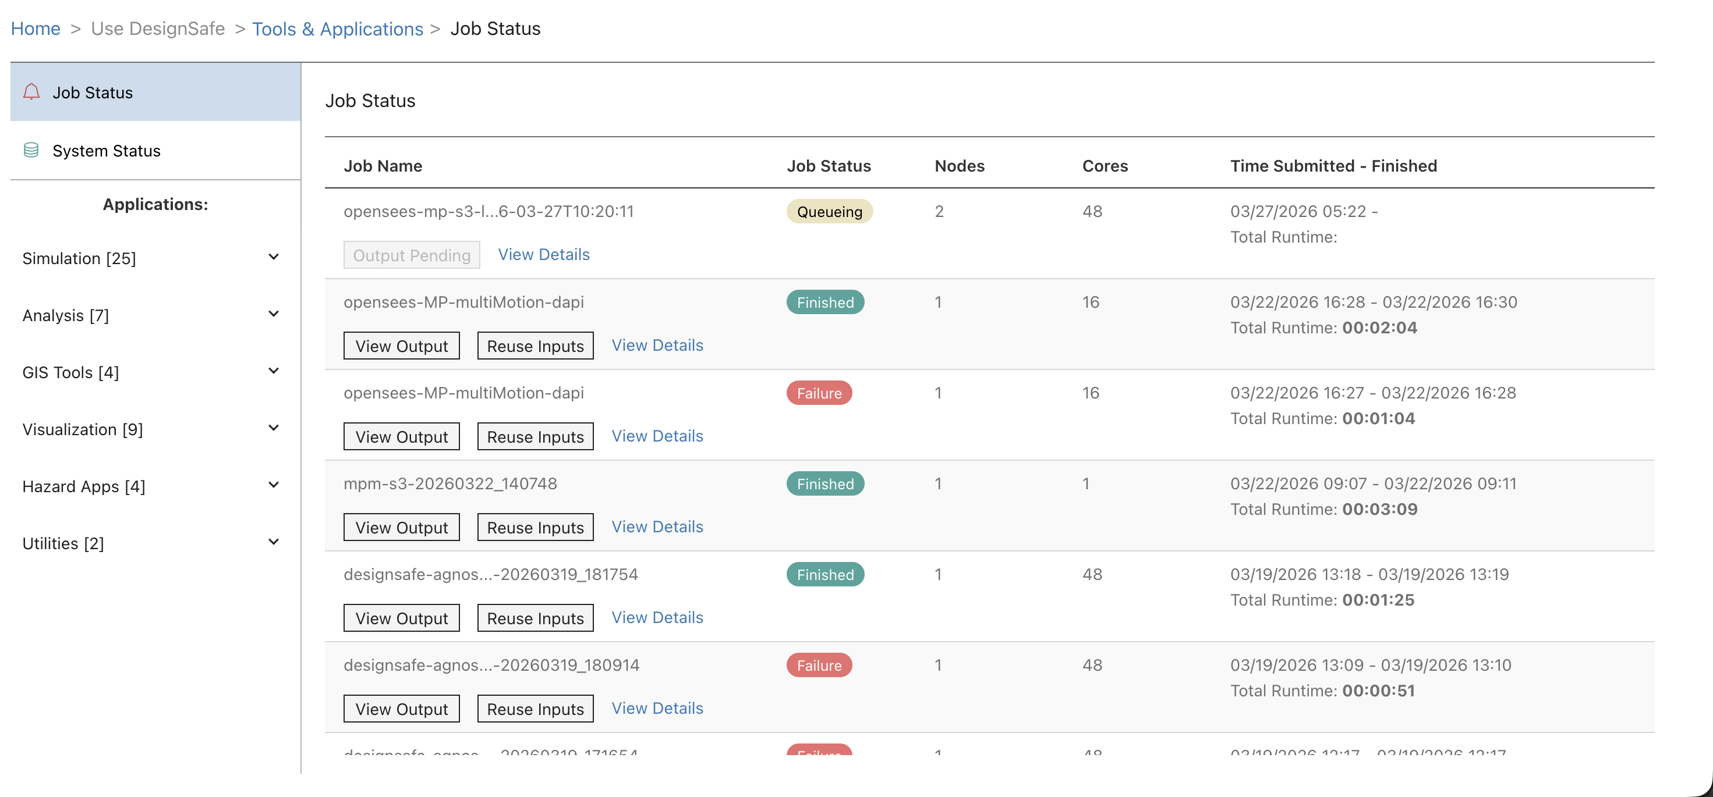Expand the GIS Tools [4] chevron
Screen dimensions: 1713x797
(273, 371)
